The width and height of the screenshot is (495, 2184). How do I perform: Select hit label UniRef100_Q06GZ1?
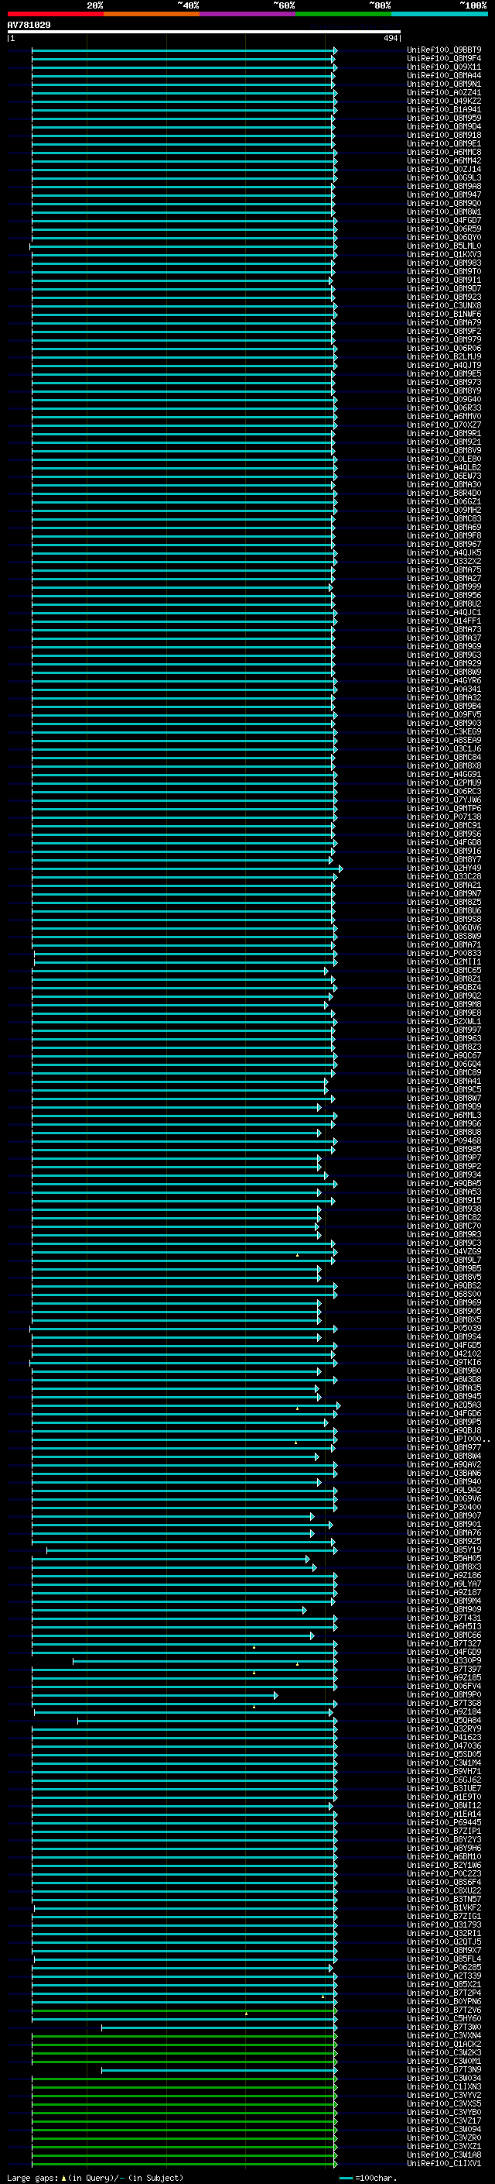(x=444, y=501)
